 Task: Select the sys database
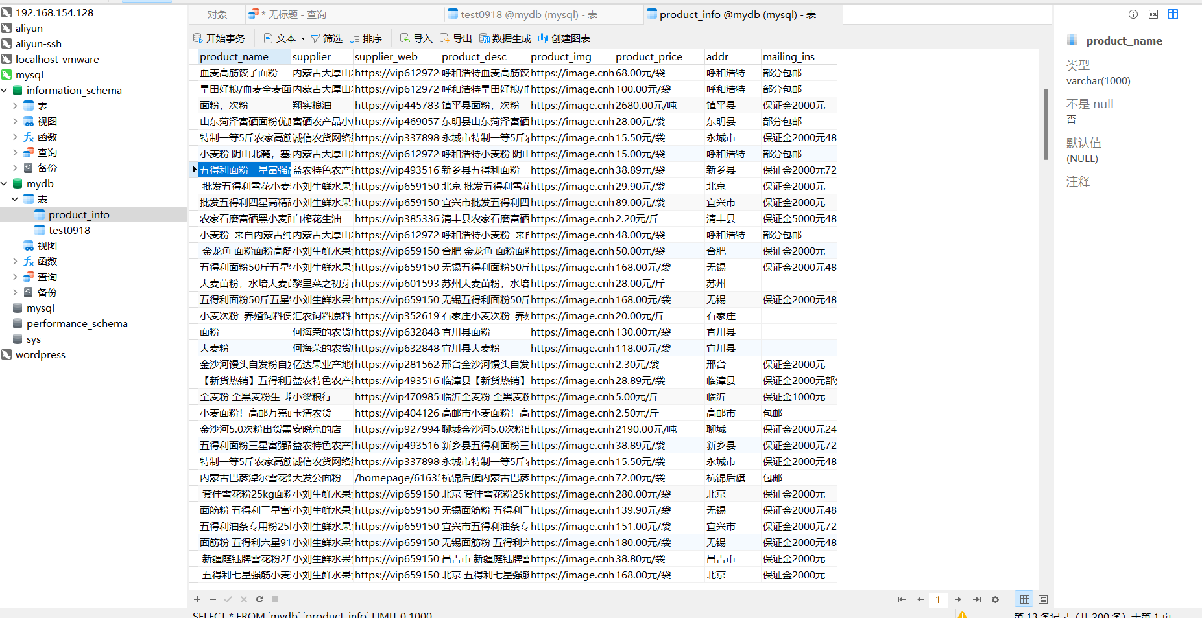coord(33,339)
